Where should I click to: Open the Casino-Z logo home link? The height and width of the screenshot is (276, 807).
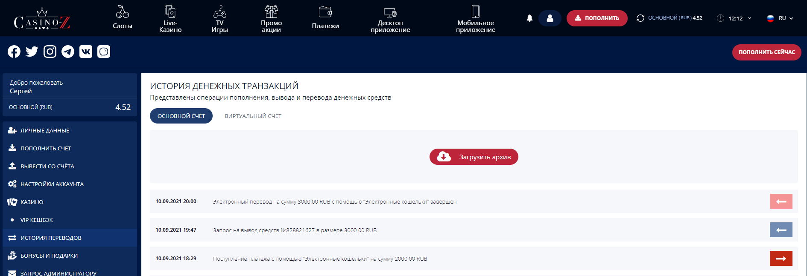tap(42, 18)
